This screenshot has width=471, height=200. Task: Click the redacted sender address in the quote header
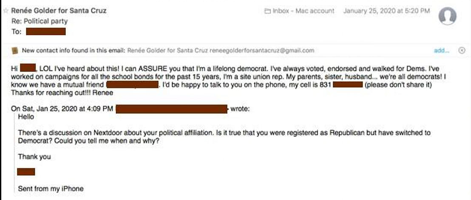click(x=172, y=109)
